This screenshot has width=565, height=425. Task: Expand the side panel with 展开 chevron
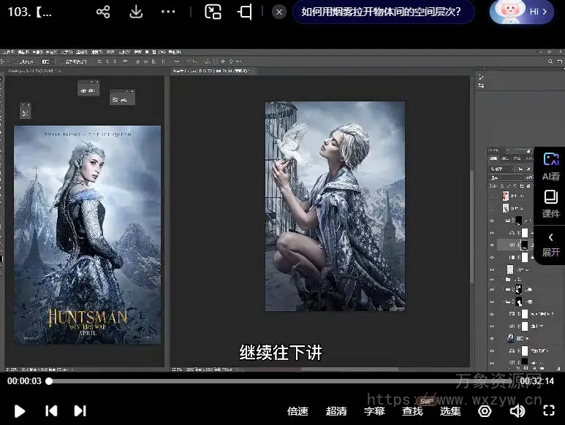550,245
